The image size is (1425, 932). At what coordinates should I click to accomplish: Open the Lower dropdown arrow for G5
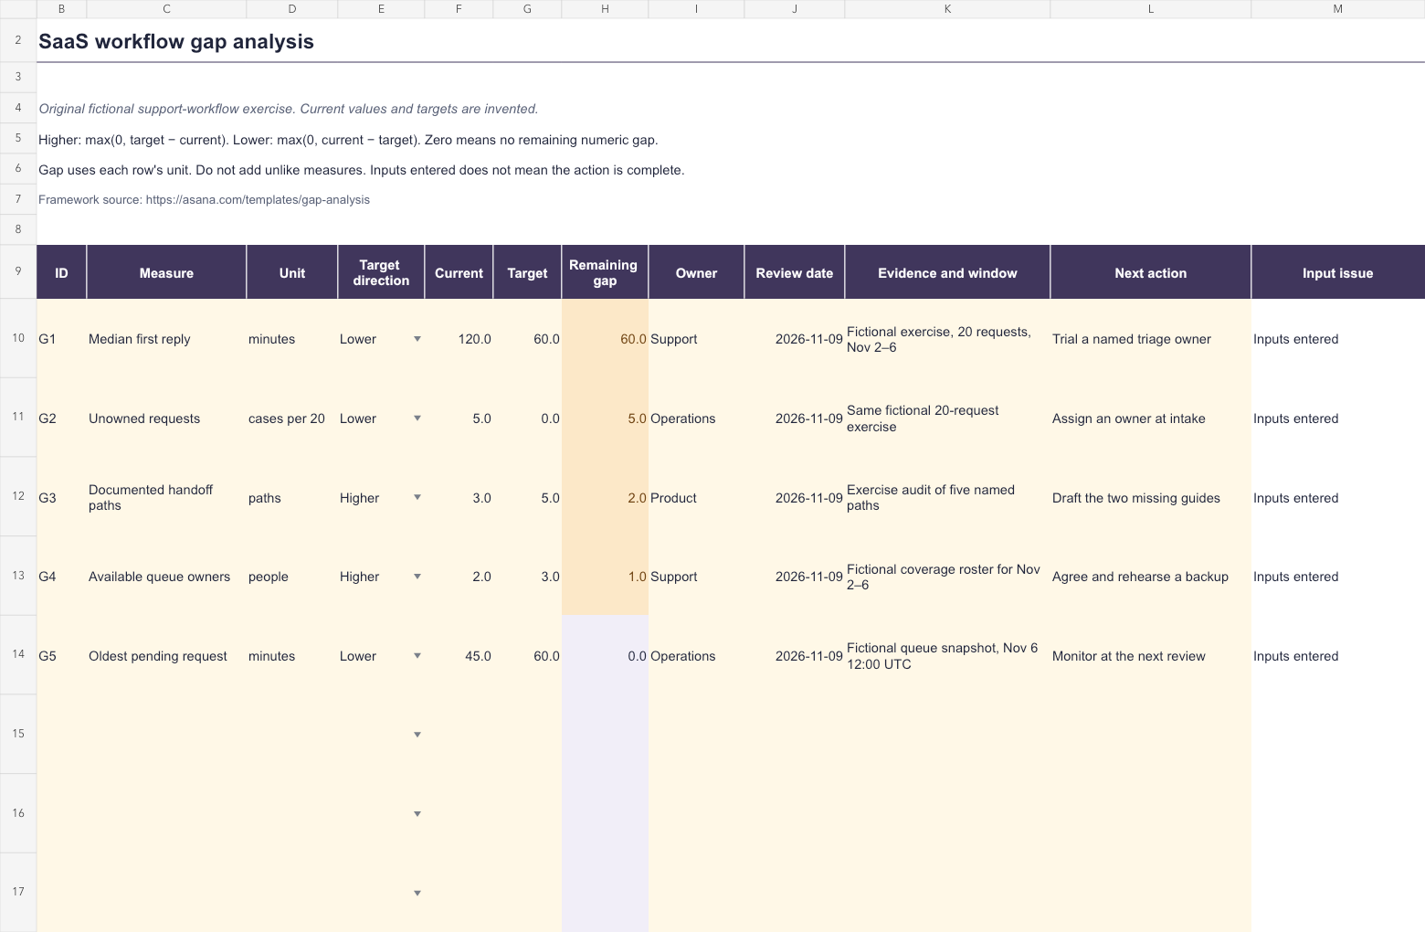[417, 656]
